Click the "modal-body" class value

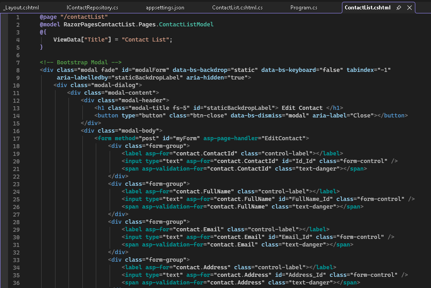[x=140, y=130]
